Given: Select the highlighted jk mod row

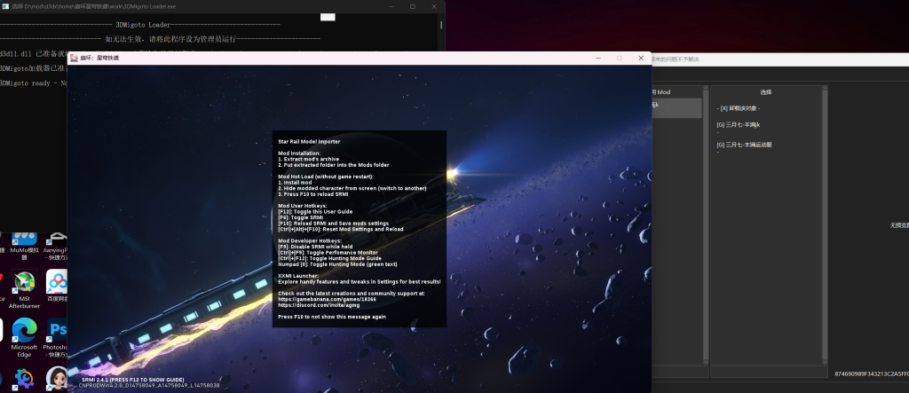Looking at the screenshot, I should pos(676,108).
